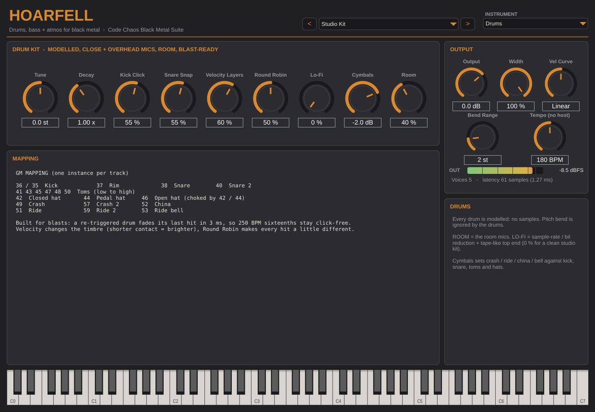Click the Width 100 % value box
595x412 pixels.
pos(516,106)
